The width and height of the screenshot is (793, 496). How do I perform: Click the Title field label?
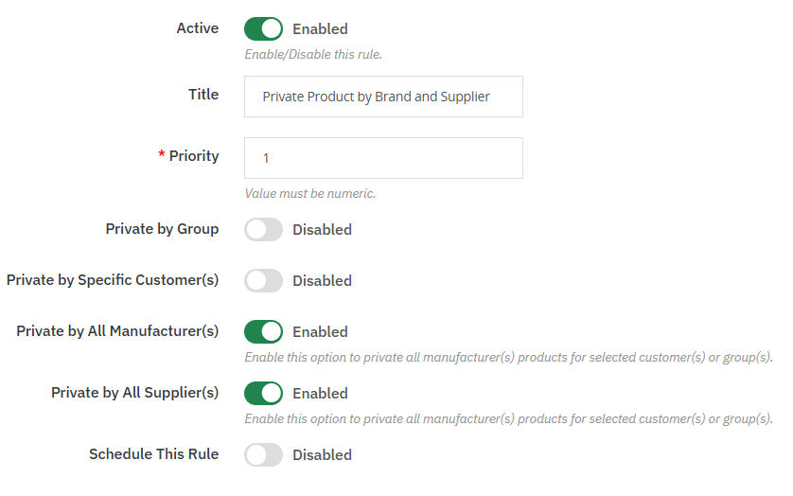(203, 95)
